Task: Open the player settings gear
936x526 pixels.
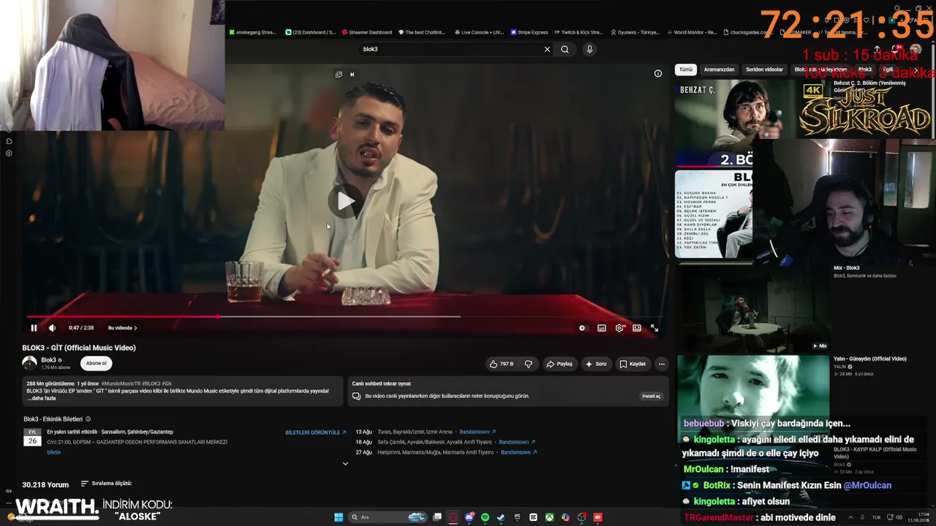Action: tap(619, 328)
